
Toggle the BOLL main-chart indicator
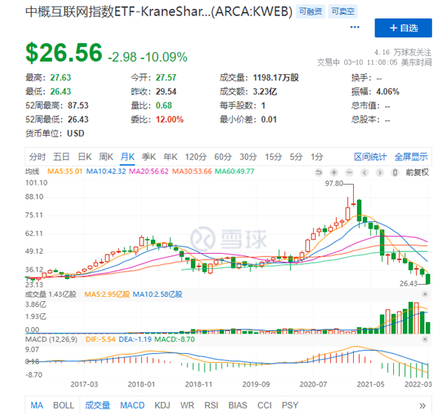pyautogui.click(x=63, y=406)
